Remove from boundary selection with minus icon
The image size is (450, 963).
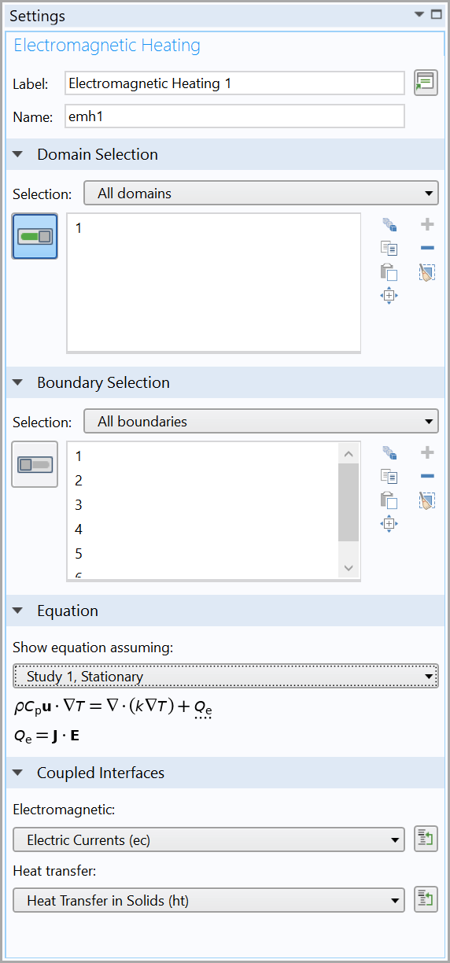pos(427,476)
